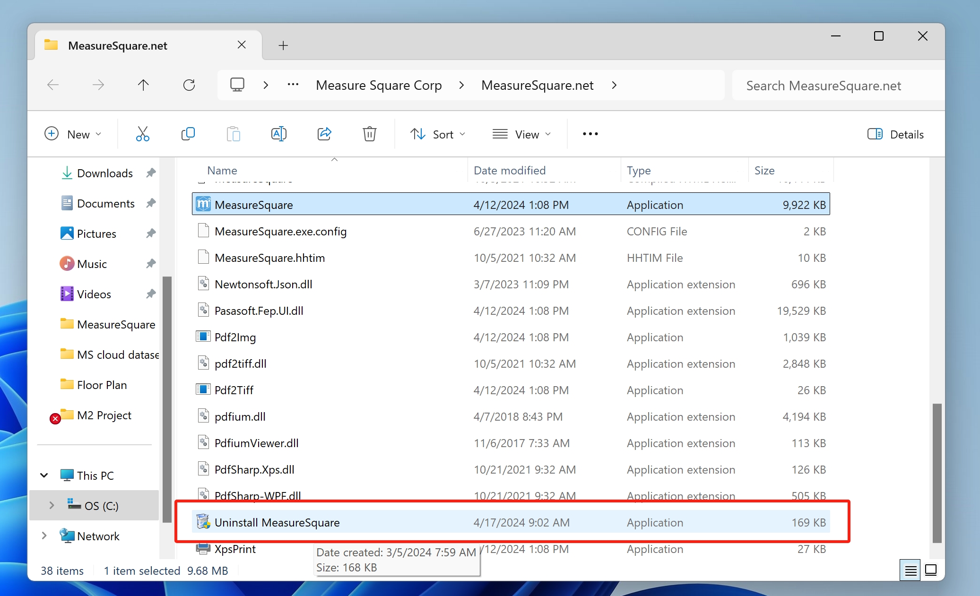Click the Cut scissors icon
980x596 pixels.
(x=142, y=134)
